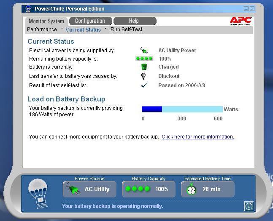This screenshot has height=221, width=273.
Task: Click the four green dots beside Remaining battery capacity
Action: pos(144,59)
